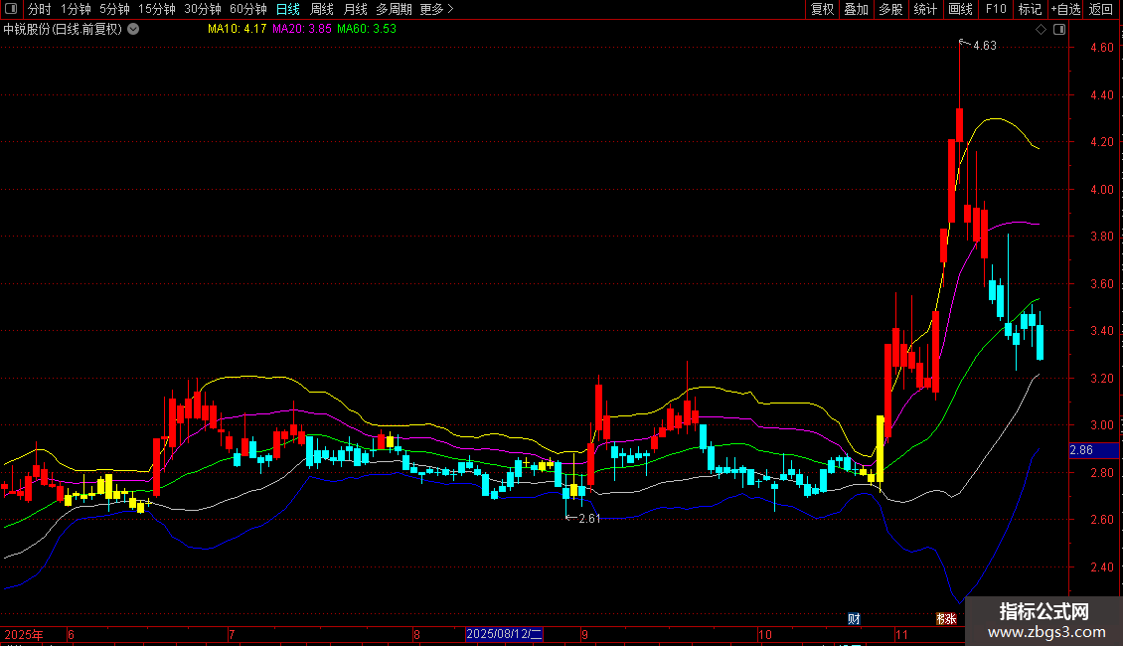Toggle the right side panel icon beside the diamond
The width and height of the screenshot is (1123, 646).
(1059, 30)
